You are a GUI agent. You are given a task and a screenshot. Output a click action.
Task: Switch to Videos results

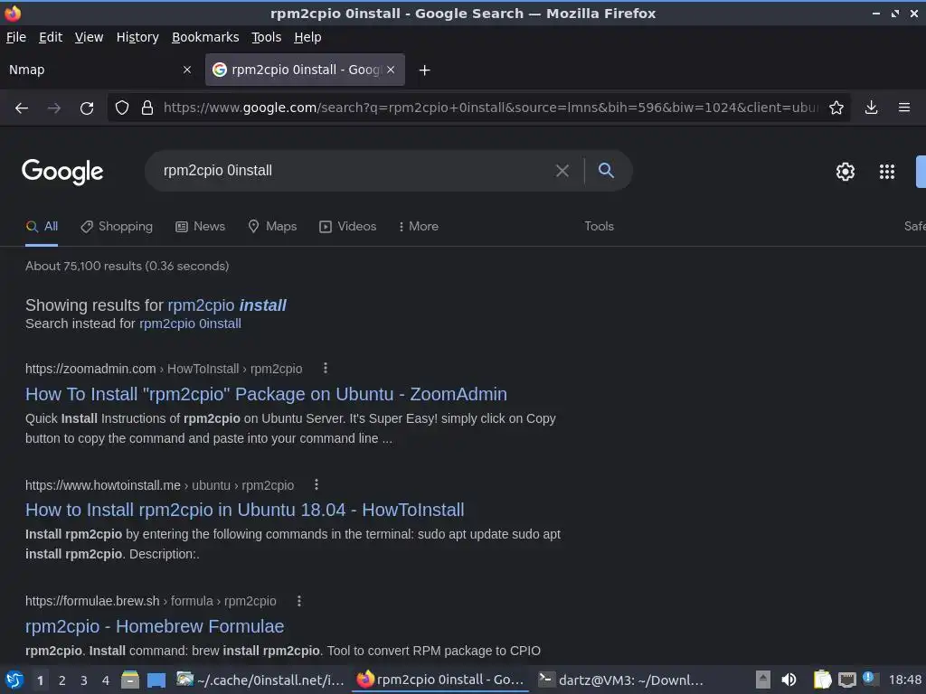click(348, 227)
